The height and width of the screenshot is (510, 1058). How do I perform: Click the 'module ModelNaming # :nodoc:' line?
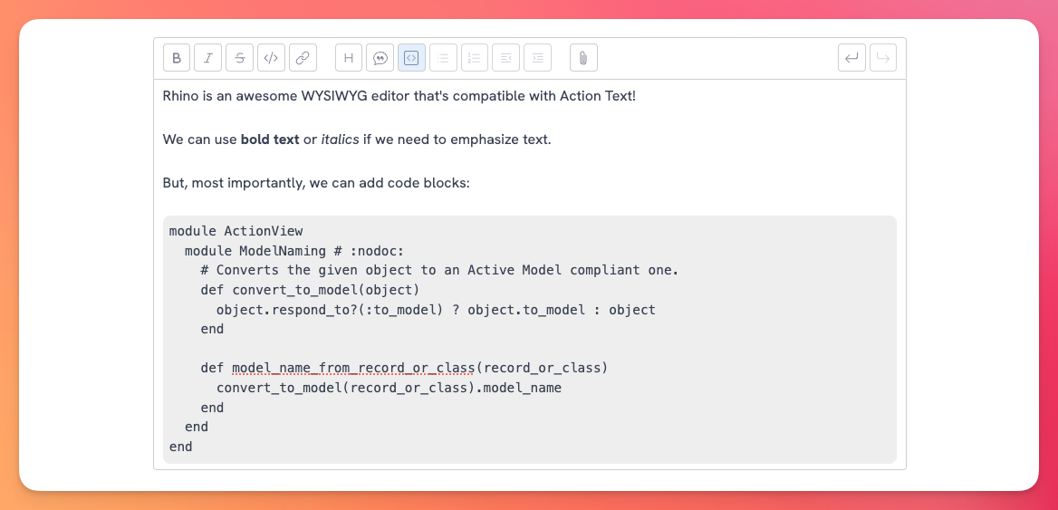[x=294, y=251]
